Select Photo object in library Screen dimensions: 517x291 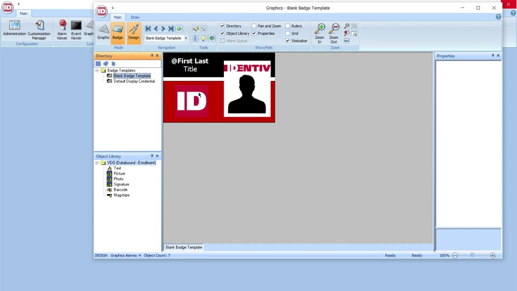click(118, 179)
